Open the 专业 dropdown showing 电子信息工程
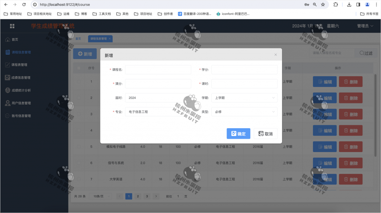Screen dimensions: 381x213 coord(158,112)
